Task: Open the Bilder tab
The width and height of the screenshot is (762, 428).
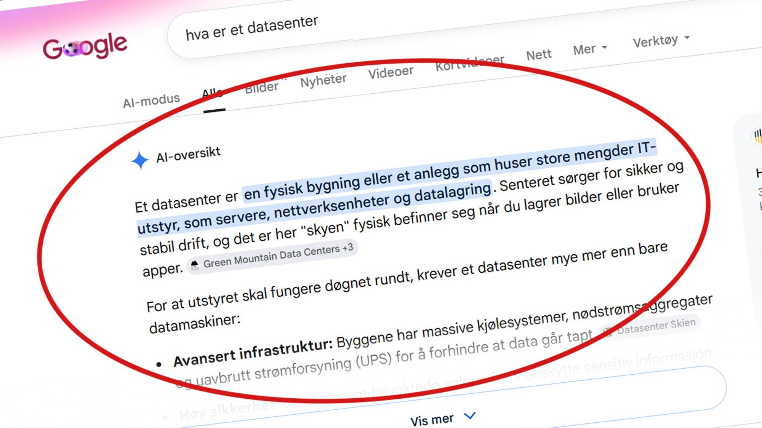Action: tap(262, 88)
